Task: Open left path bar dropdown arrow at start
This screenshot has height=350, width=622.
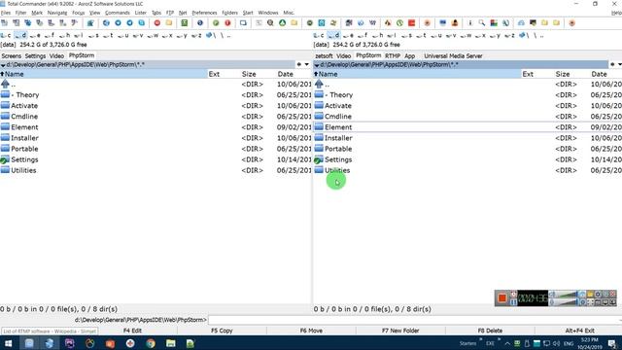Action: tap(3, 65)
